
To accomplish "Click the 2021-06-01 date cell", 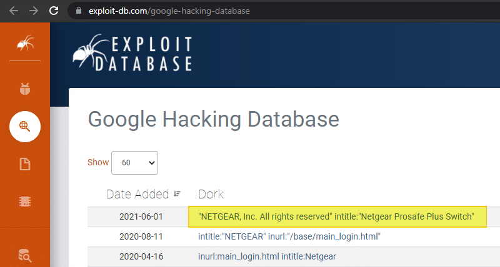I will pos(141,216).
